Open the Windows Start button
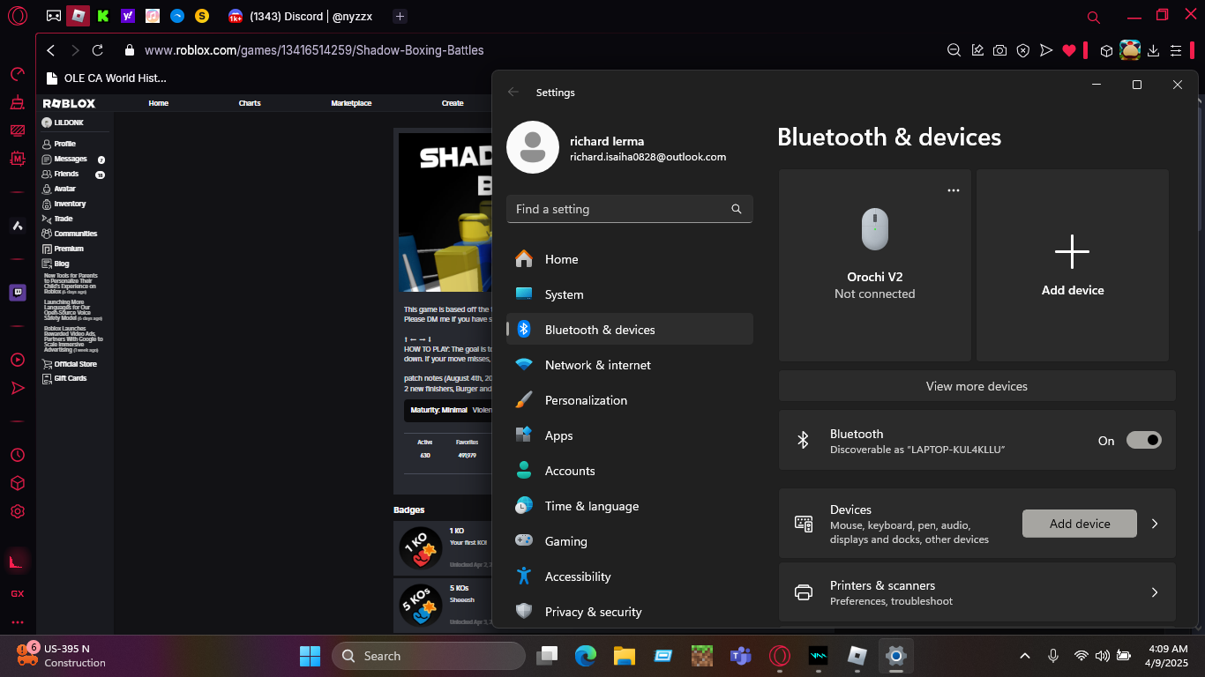The height and width of the screenshot is (677, 1205). tap(310, 656)
